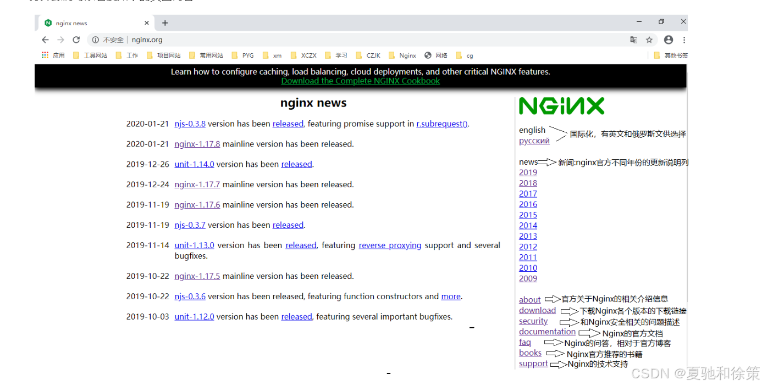762x386 pixels.
Task: Open the njs-0.3.7 link
Action: tap(190, 226)
